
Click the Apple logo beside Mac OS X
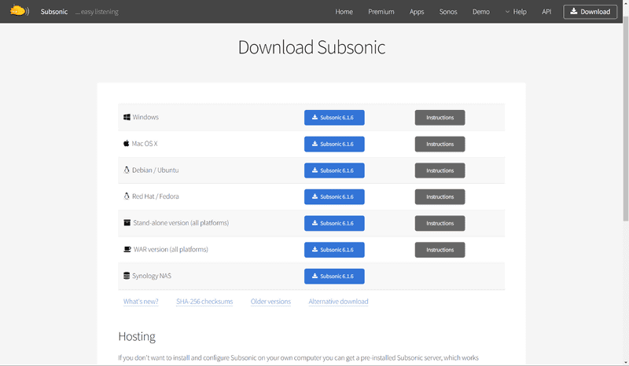tap(127, 144)
